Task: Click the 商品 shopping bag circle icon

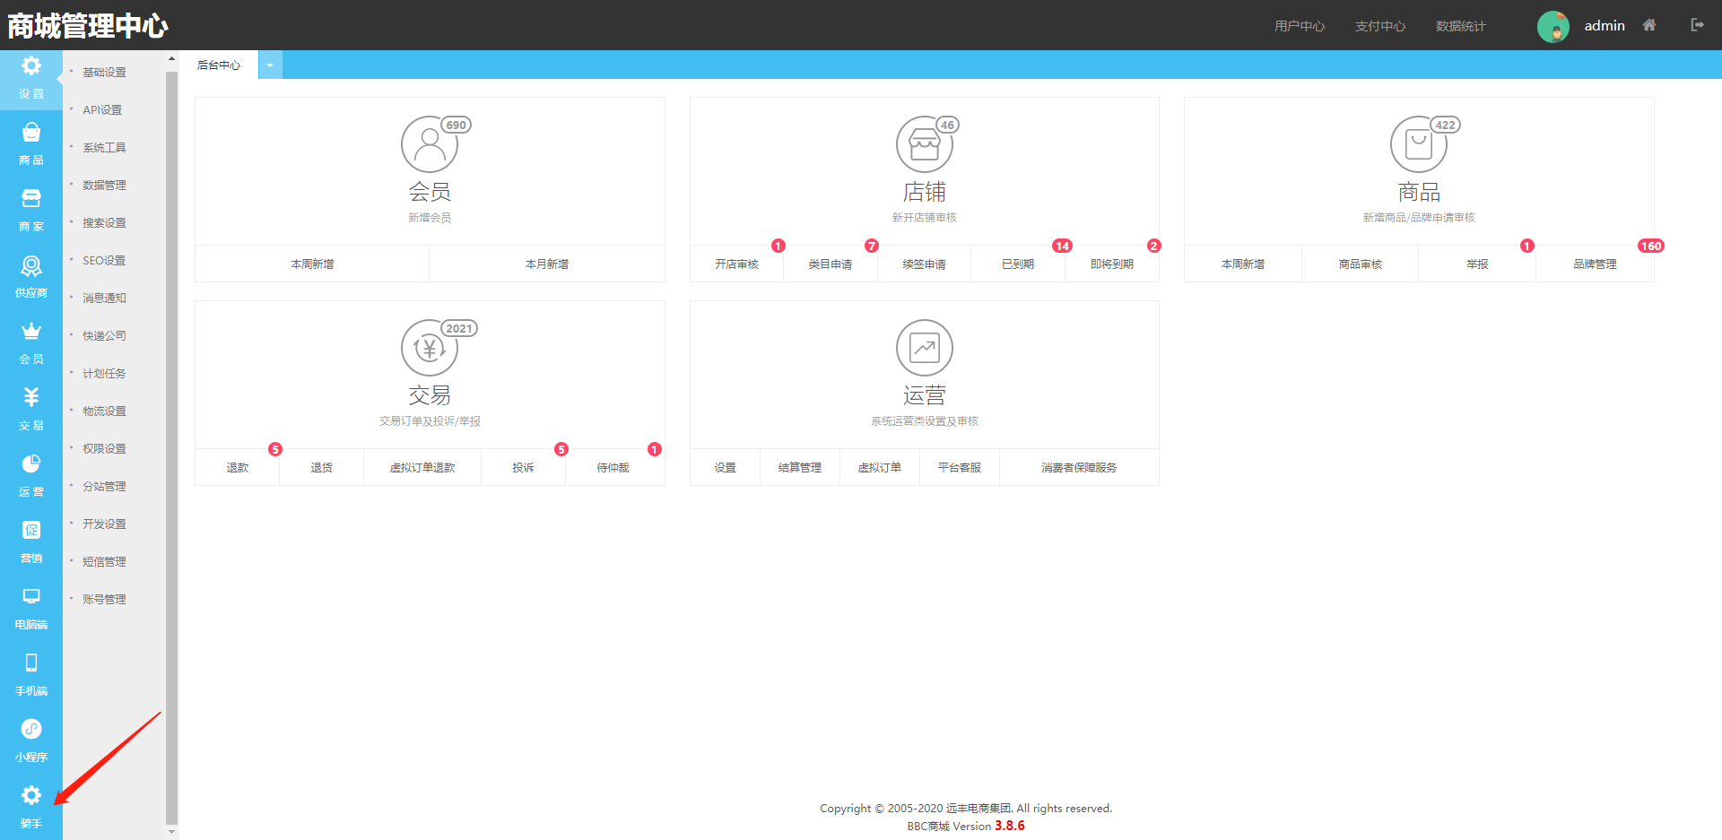Action: coord(1419,144)
